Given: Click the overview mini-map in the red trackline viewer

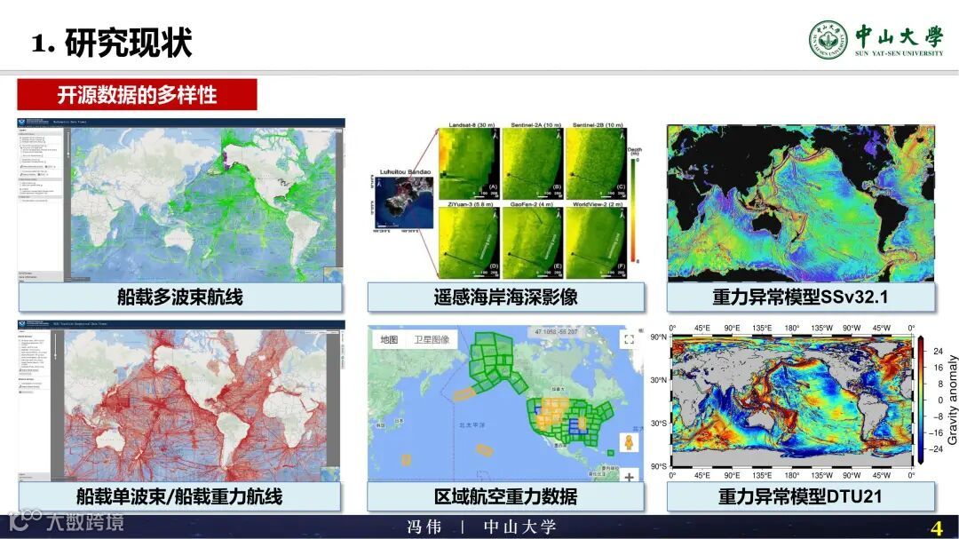Looking at the screenshot, I should tap(333, 474).
